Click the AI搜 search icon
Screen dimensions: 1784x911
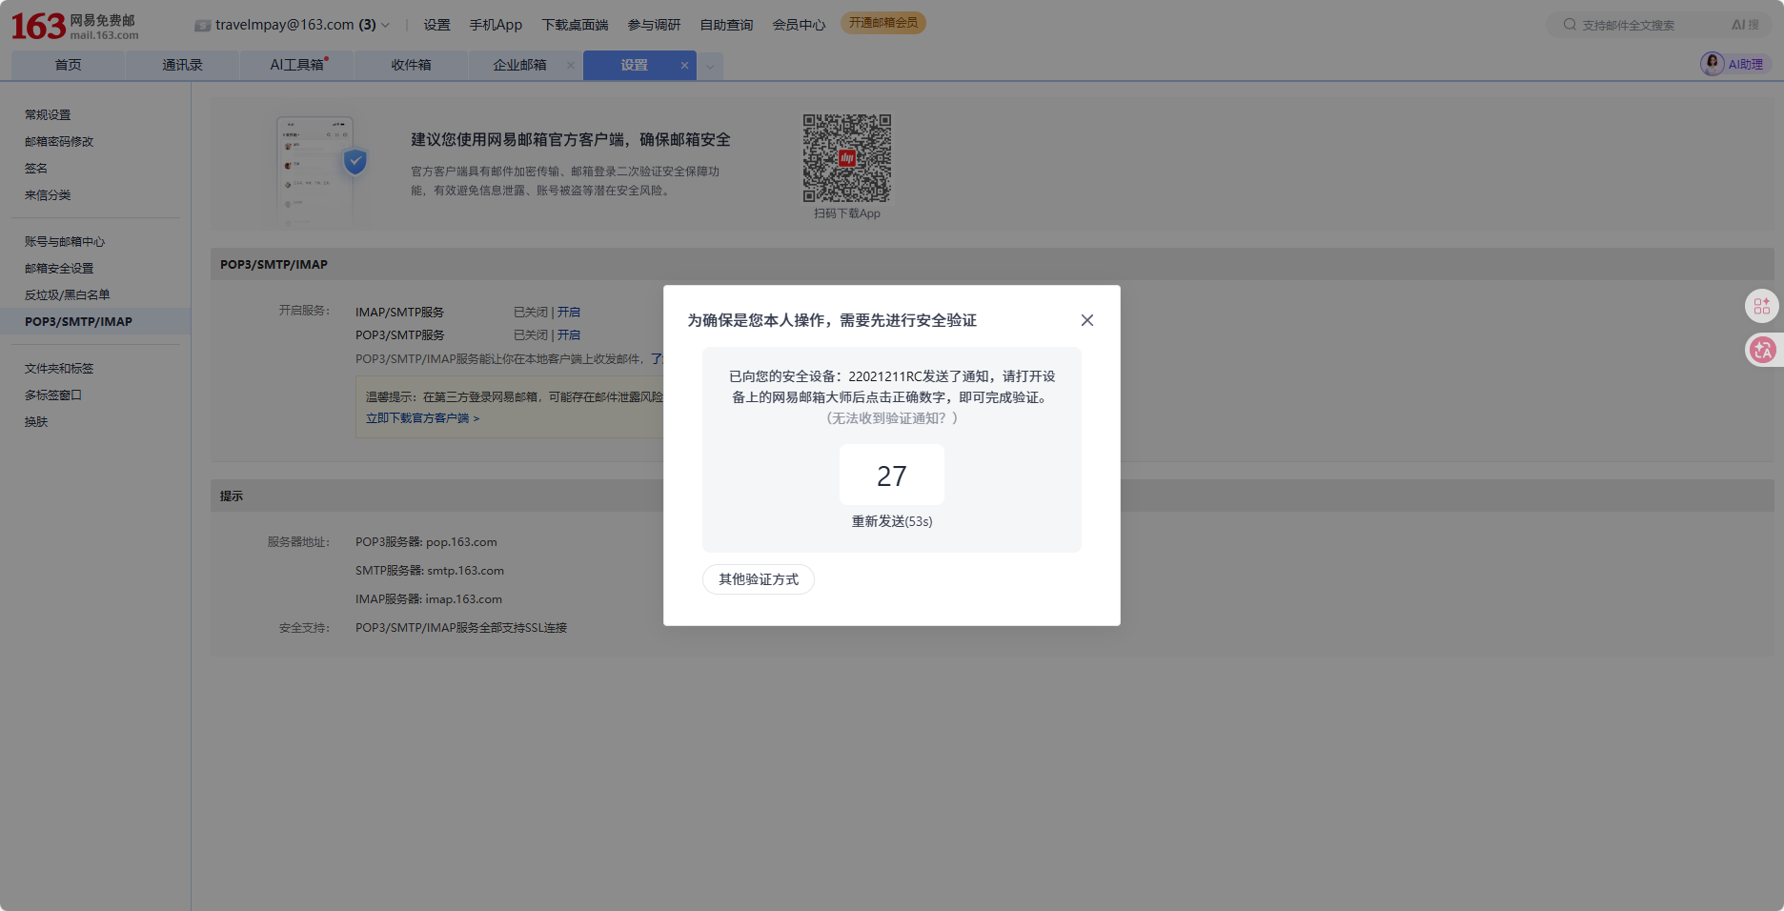click(x=1745, y=25)
